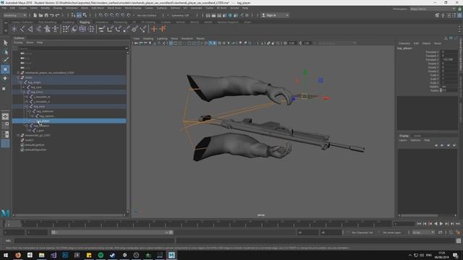Collapse the tag_torso joint in Outliner
The height and width of the screenshot is (260, 463).
(x=24, y=92)
